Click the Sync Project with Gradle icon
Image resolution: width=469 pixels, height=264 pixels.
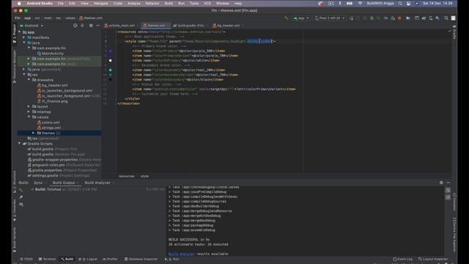click(x=424, y=18)
